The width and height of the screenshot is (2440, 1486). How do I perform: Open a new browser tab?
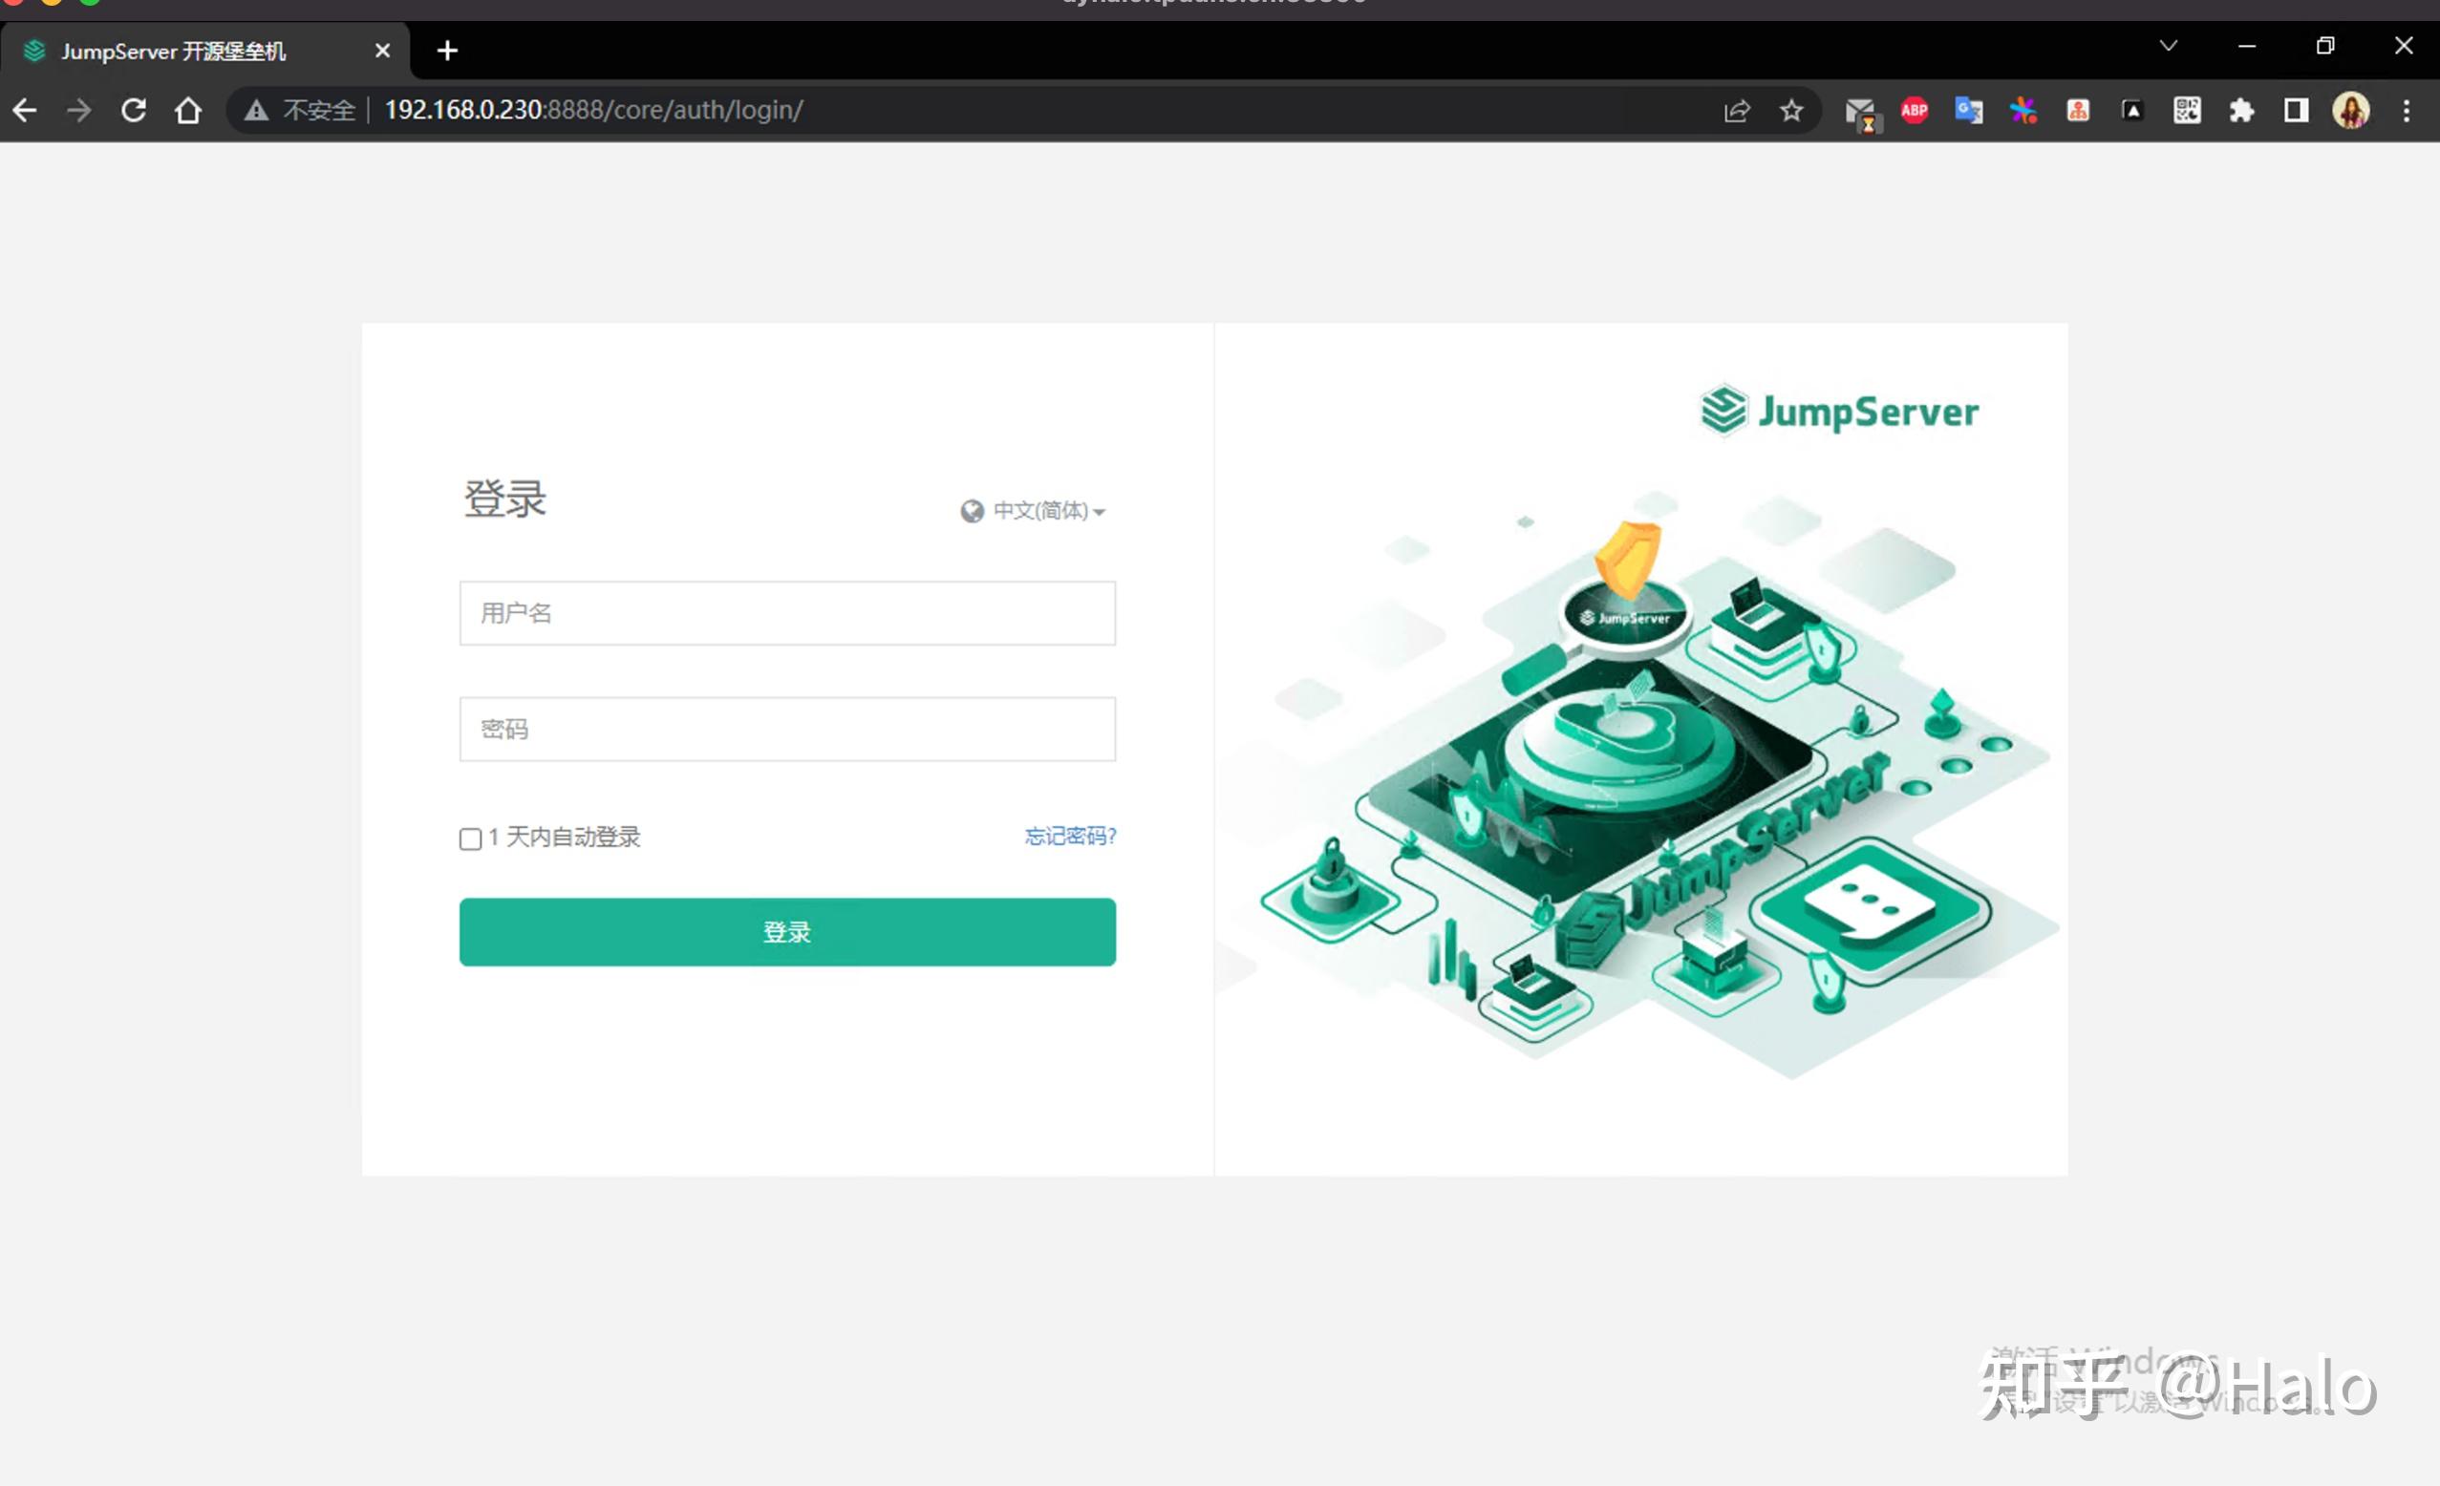(x=446, y=50)
